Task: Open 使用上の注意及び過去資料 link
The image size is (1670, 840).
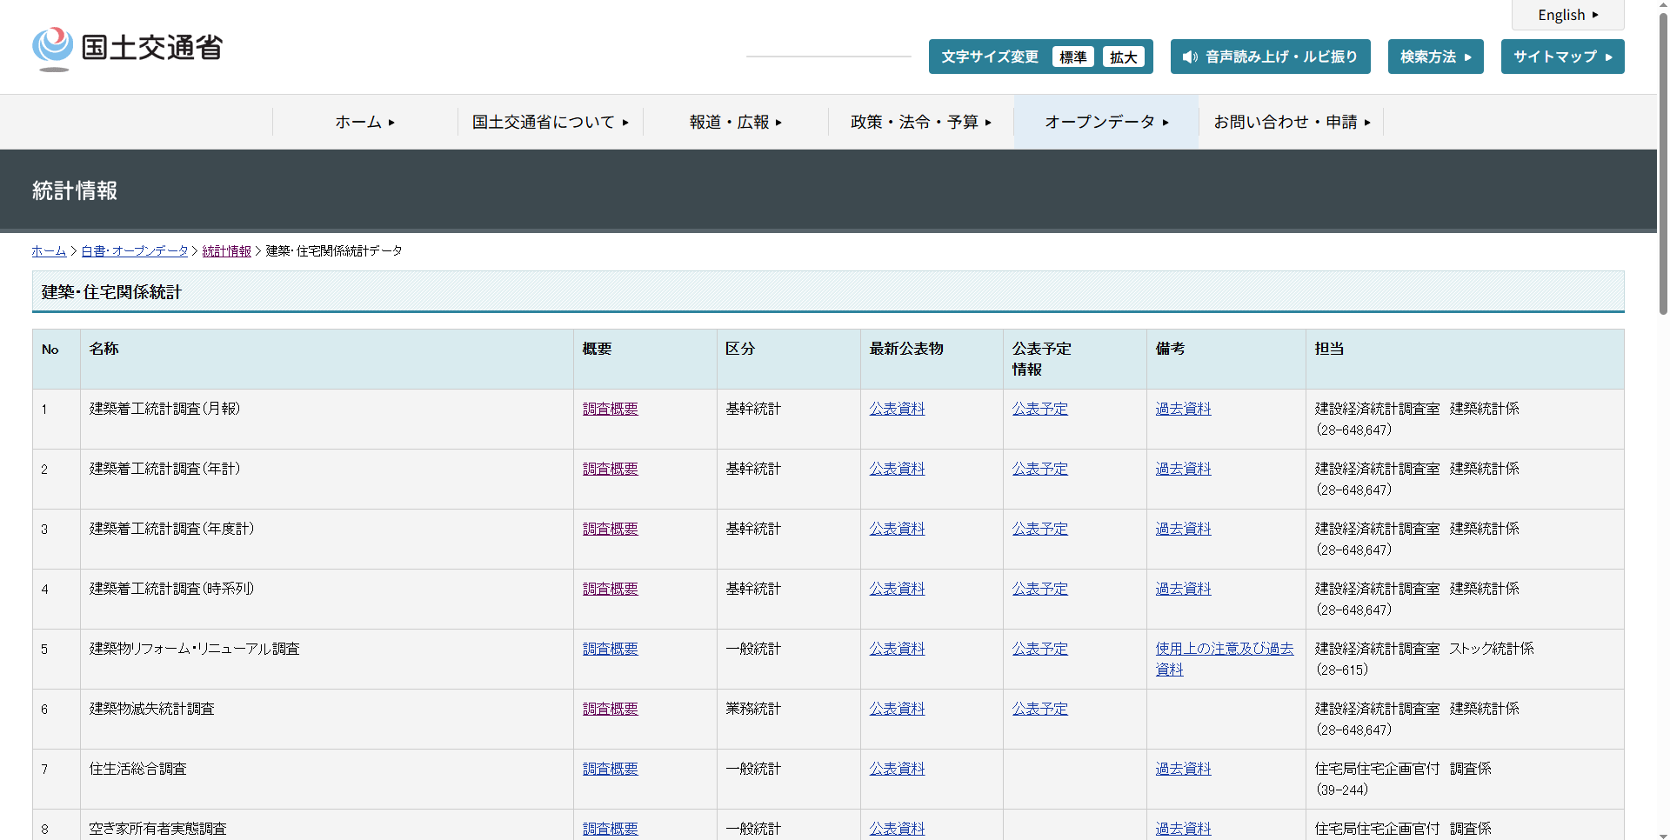Action: click(x=1224, y=649)
